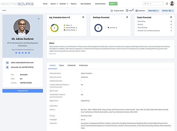Click the evaluation score donut chart
Image resolution: width=177 pixels, height=131 pixels.
pyautogui.click(x=54, y=28)
